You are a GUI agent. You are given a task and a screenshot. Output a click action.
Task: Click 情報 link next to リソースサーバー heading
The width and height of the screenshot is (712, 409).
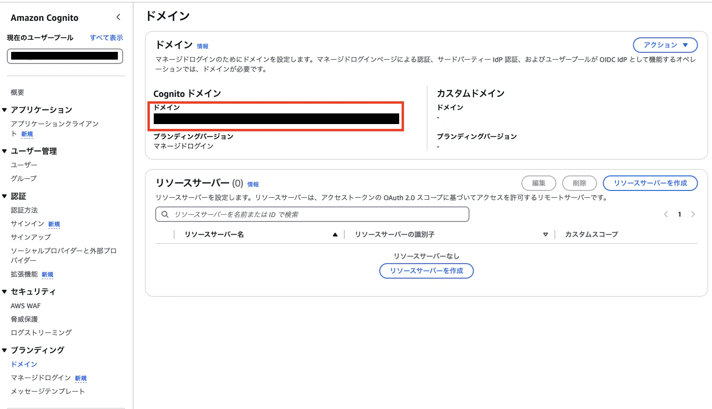pyautogui.click(x=253, y=185)
